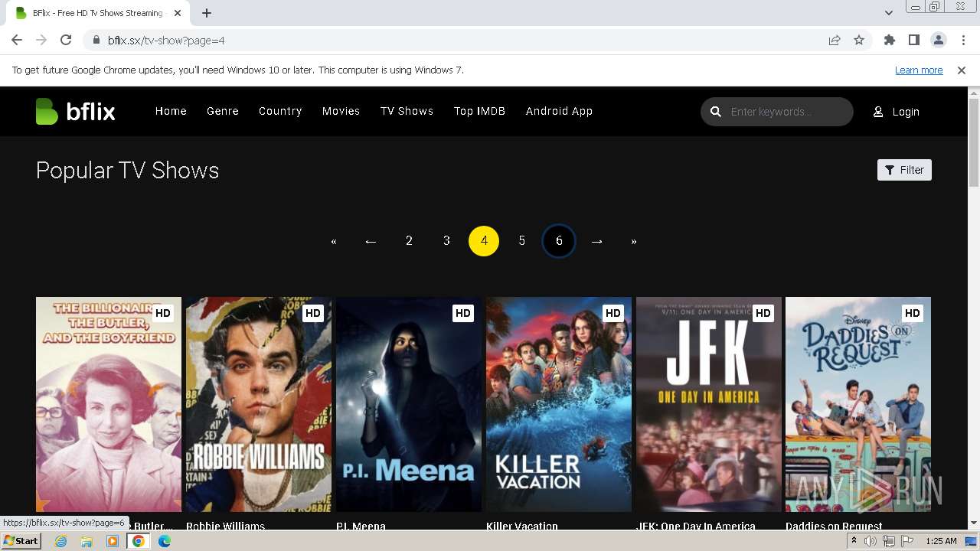The image size is (980, 551).
Task: Go to the Home nav item
Action: (x=171, y=111)
